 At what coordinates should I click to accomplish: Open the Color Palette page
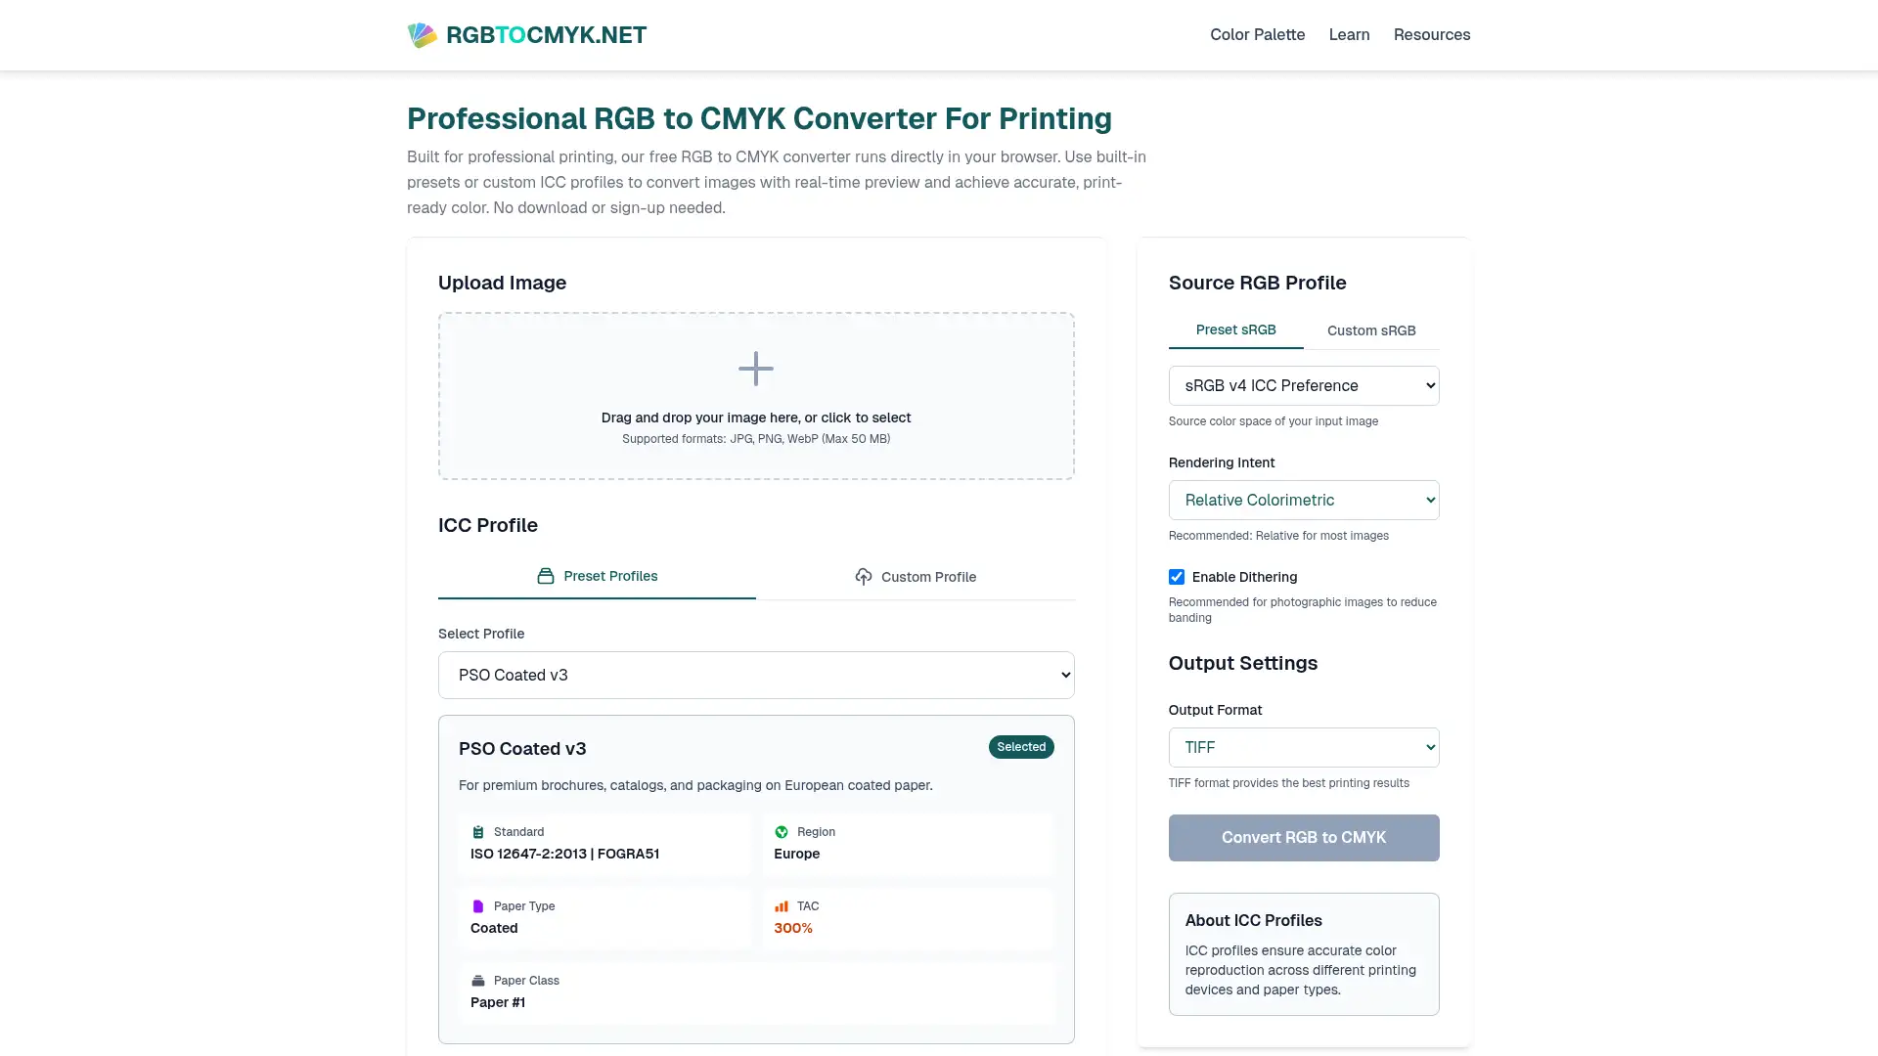coord(1257,34)
